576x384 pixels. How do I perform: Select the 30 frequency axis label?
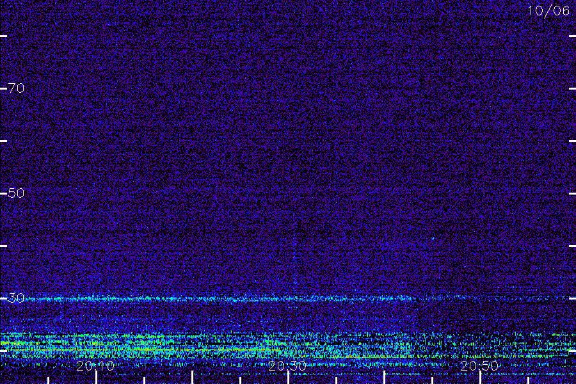[16, 298]
